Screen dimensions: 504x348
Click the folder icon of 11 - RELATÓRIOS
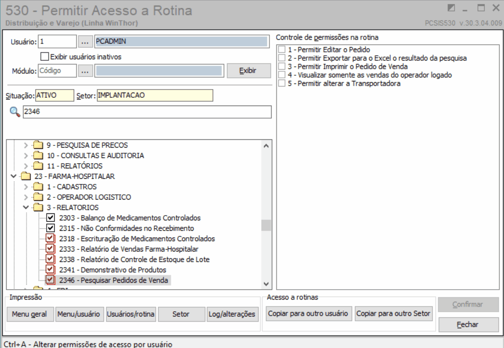38,166
